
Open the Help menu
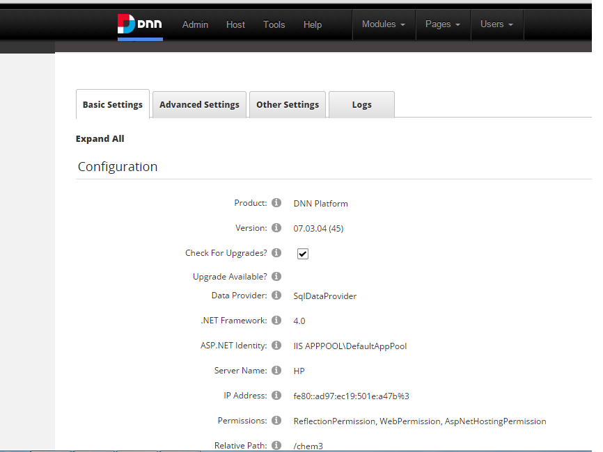[312, 24]
